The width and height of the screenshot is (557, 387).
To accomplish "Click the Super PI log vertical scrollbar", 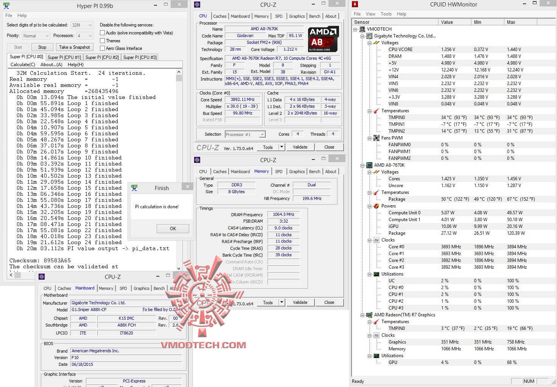I will [x=179, y=169].
